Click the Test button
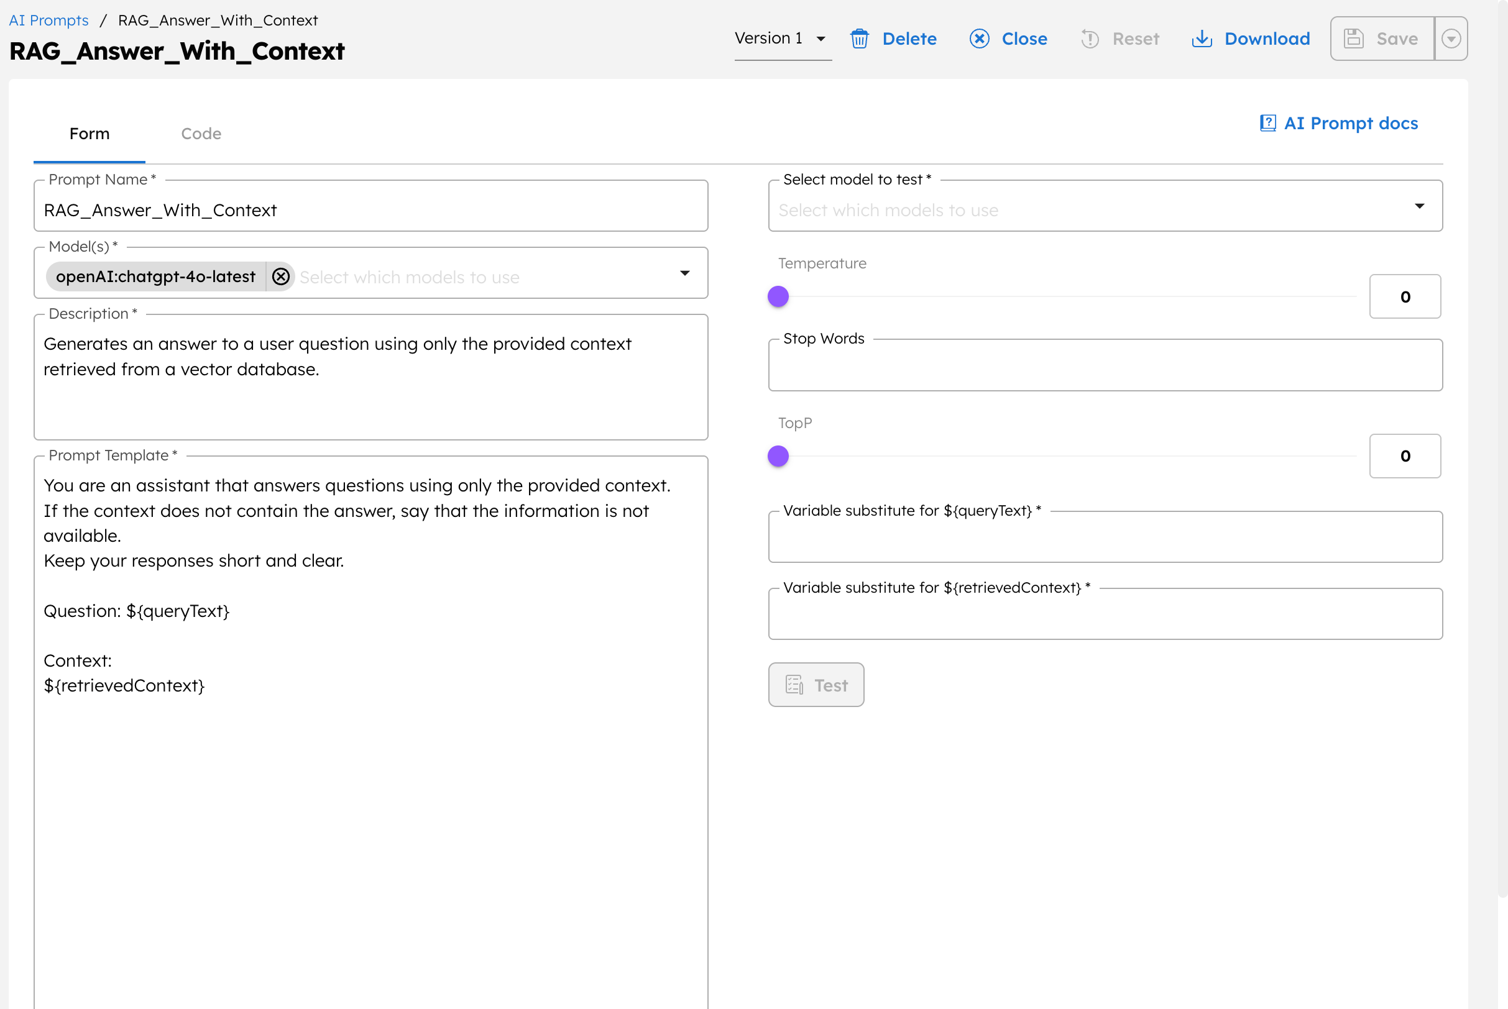Screen dimensions: 1508x1009 tap(816, 684)
